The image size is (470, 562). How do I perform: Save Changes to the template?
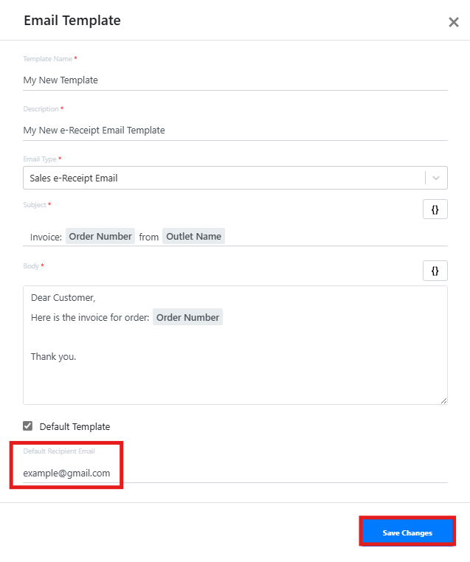(407, 532)
